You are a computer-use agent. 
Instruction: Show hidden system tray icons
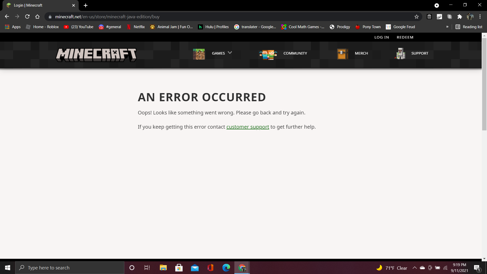414,268
